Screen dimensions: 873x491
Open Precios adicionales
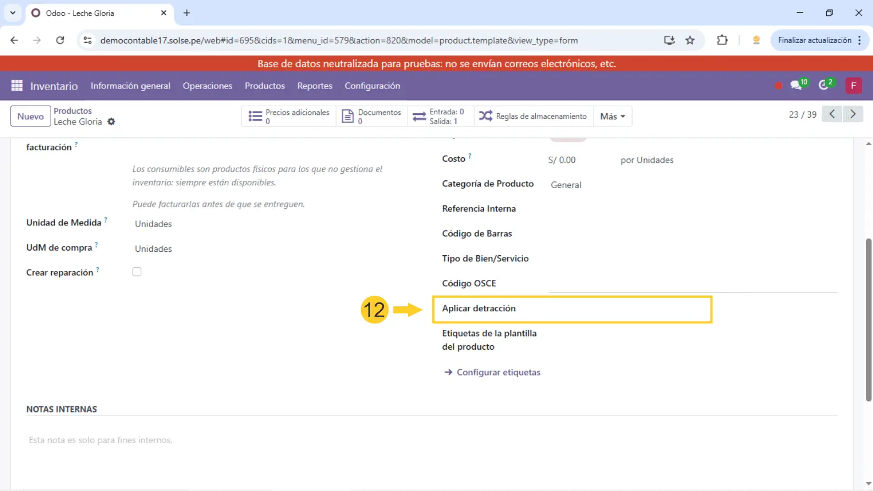click(289, 116)
